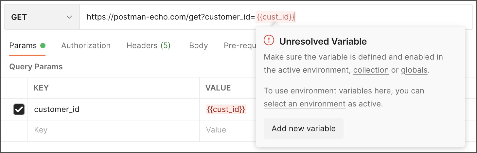This screenshot has height=153, width=477.
Task: Follow the globals link in the tooltip
Action: click(414, 70)
